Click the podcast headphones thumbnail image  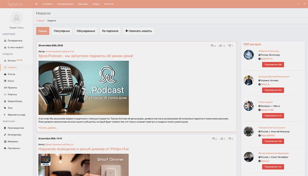point(83,88)
